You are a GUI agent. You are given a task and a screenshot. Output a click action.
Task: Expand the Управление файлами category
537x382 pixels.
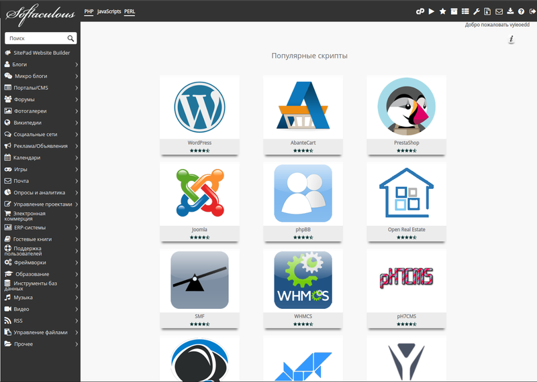[40, 332]
